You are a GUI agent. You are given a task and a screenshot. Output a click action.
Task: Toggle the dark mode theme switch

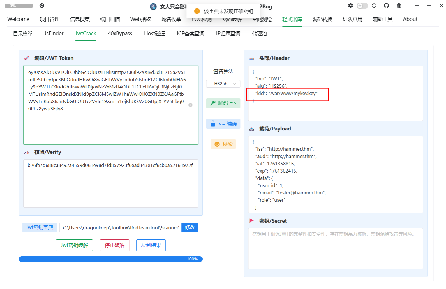(362, 6)
